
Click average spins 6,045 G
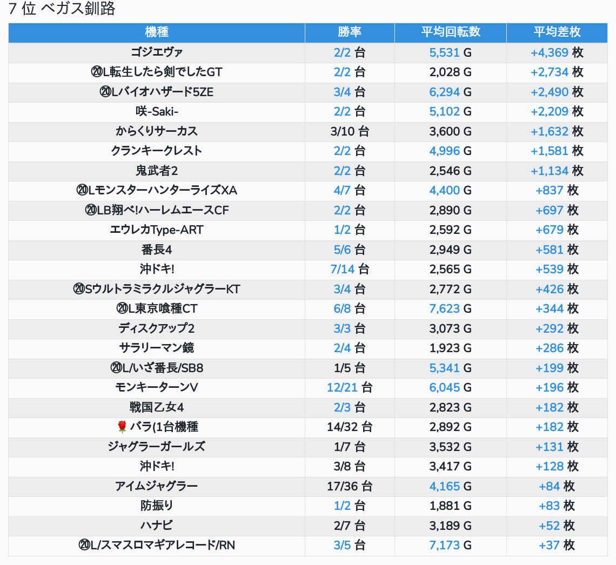click(451, 387)
